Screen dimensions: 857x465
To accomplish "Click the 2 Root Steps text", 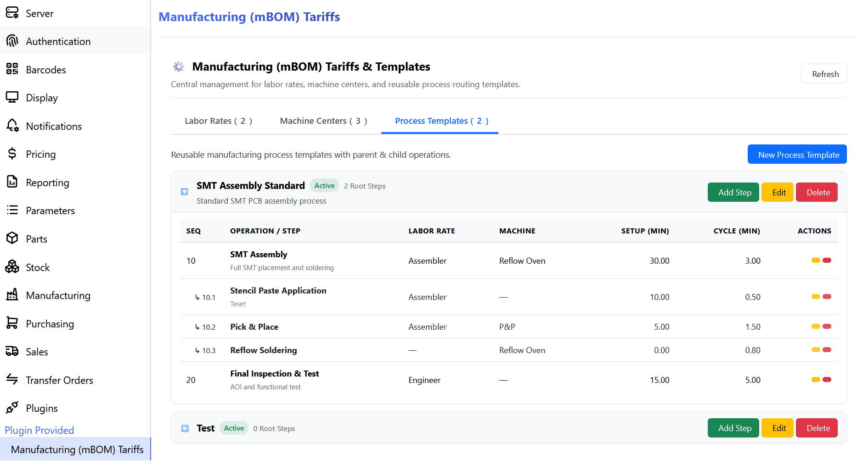I will click(x=365, y=186).
